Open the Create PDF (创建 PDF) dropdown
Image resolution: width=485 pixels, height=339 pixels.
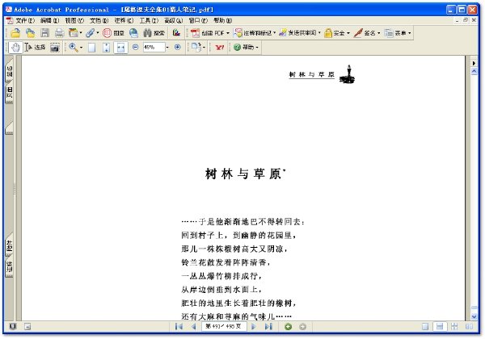[210, 33]
